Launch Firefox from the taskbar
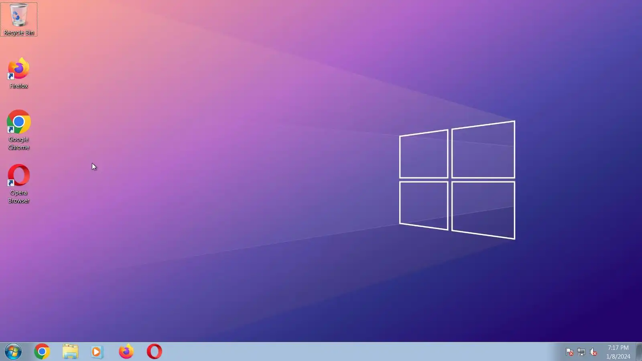This screenshot has width=642, height=361. pos(126,351)
